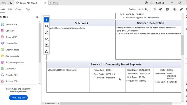
Task: Click the Create a PDF icon
Action: (2, 37)
